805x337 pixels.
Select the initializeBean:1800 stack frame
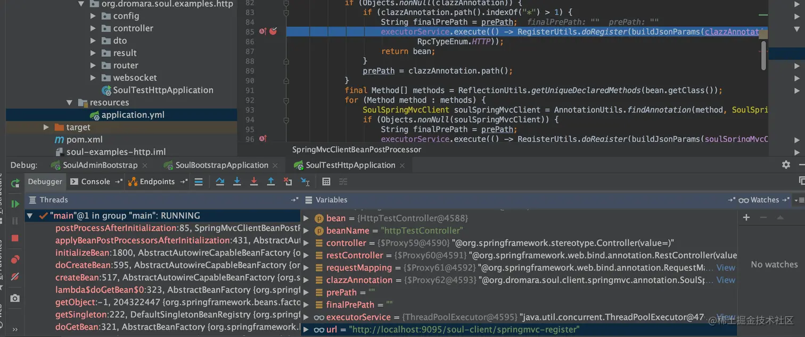[178, 253]
